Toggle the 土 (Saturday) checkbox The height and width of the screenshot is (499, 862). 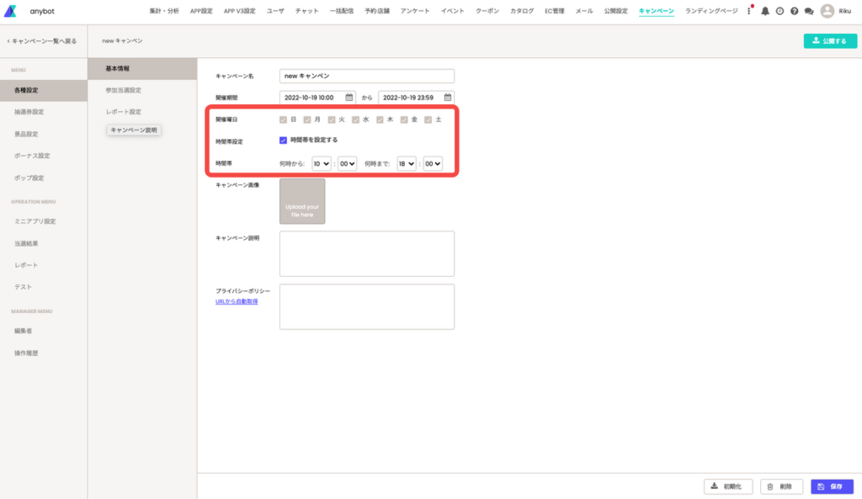428,119
